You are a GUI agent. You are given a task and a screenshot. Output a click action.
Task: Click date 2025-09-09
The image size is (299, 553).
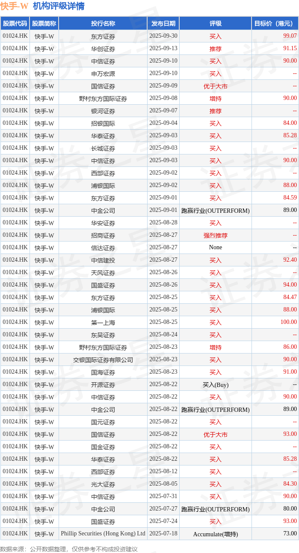(x=163, y=86)
